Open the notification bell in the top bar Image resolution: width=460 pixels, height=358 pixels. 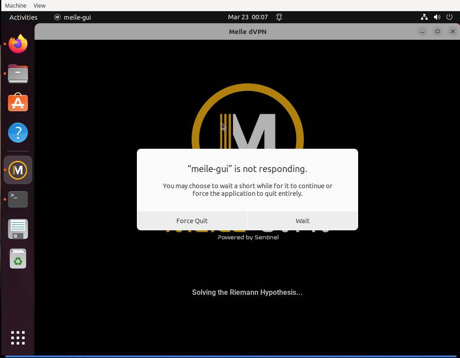(279, 17)
